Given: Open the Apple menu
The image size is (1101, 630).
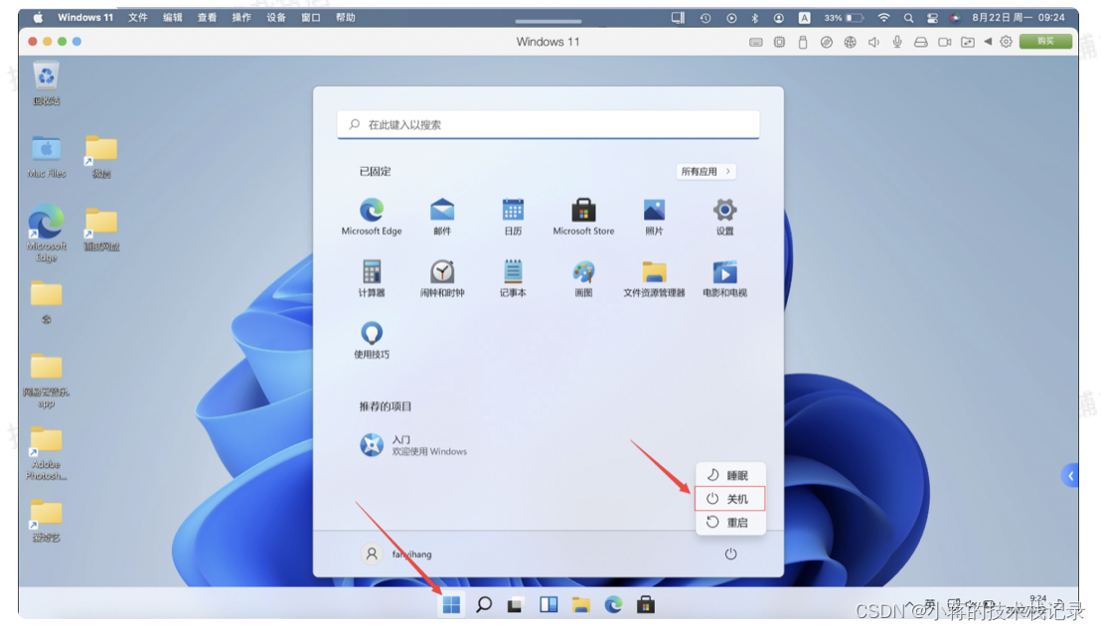Looking at the screenshot, I should (38, 18).
